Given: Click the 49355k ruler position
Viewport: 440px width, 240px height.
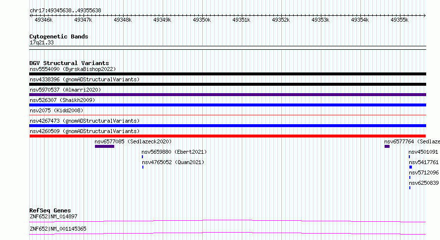Looking at the screenshot, I should click(x=399, y=20).
